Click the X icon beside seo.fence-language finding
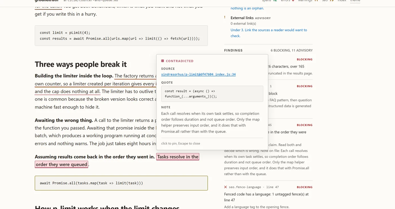 (x=225, y=187)
